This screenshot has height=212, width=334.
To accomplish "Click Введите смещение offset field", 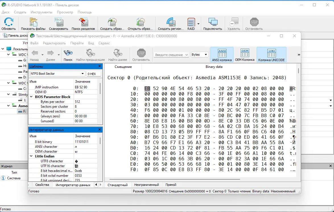I will click(x=171, y=55).
